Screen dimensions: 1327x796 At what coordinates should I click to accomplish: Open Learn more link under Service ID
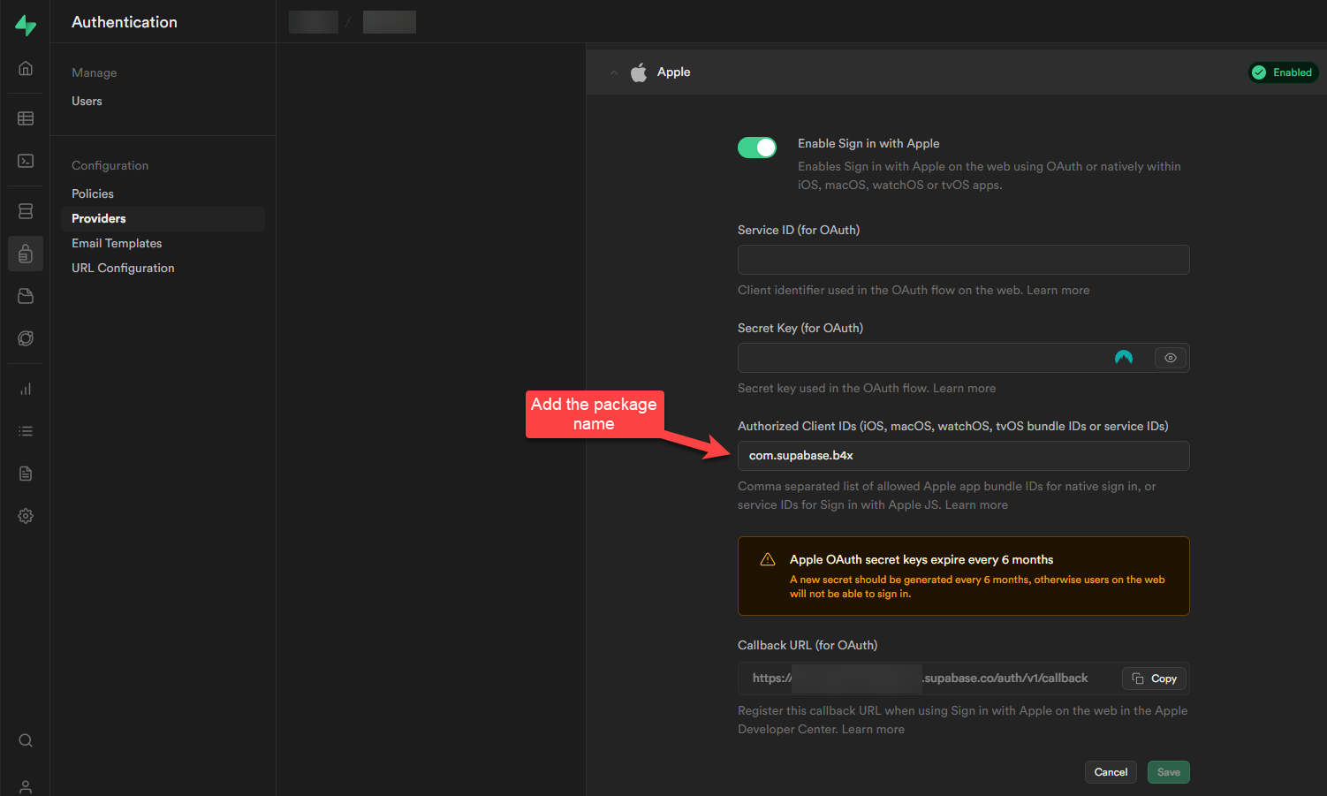[1058, 290]
